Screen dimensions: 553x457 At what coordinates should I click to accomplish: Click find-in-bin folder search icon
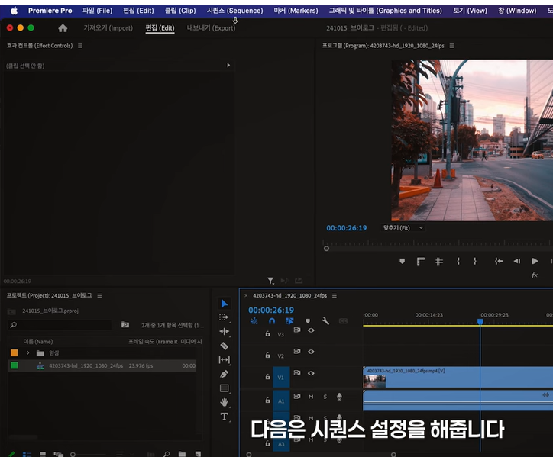point(125,324)
